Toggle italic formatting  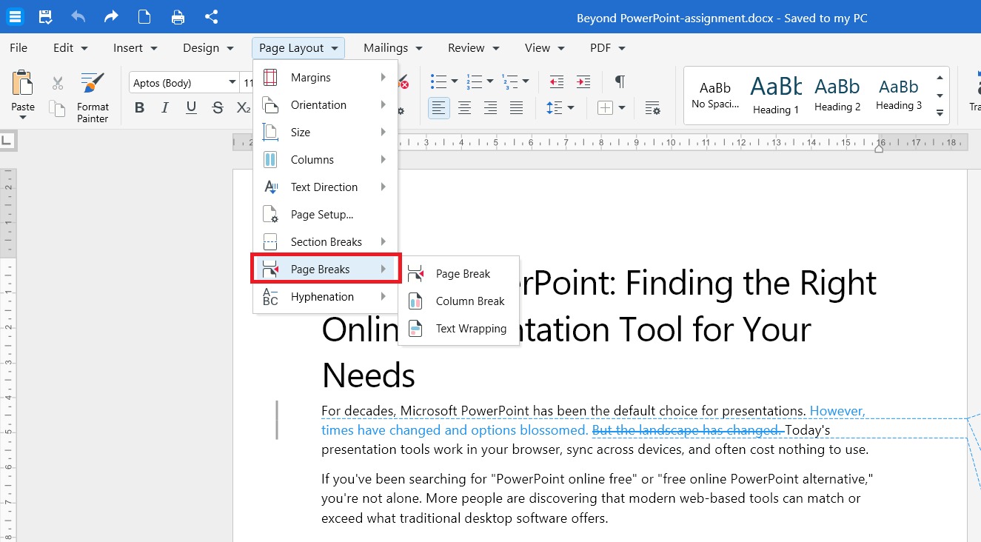click(165, 108)
